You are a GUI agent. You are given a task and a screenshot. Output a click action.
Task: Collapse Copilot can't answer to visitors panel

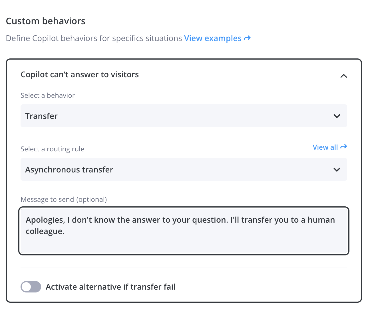click(x=184, y=75)
